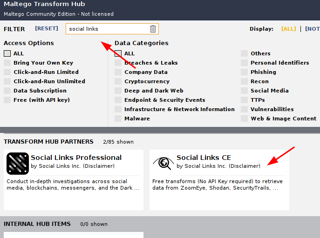The image size is (320, 238).
Task: Tick the Others category checkbox
Action: [244, 53]
